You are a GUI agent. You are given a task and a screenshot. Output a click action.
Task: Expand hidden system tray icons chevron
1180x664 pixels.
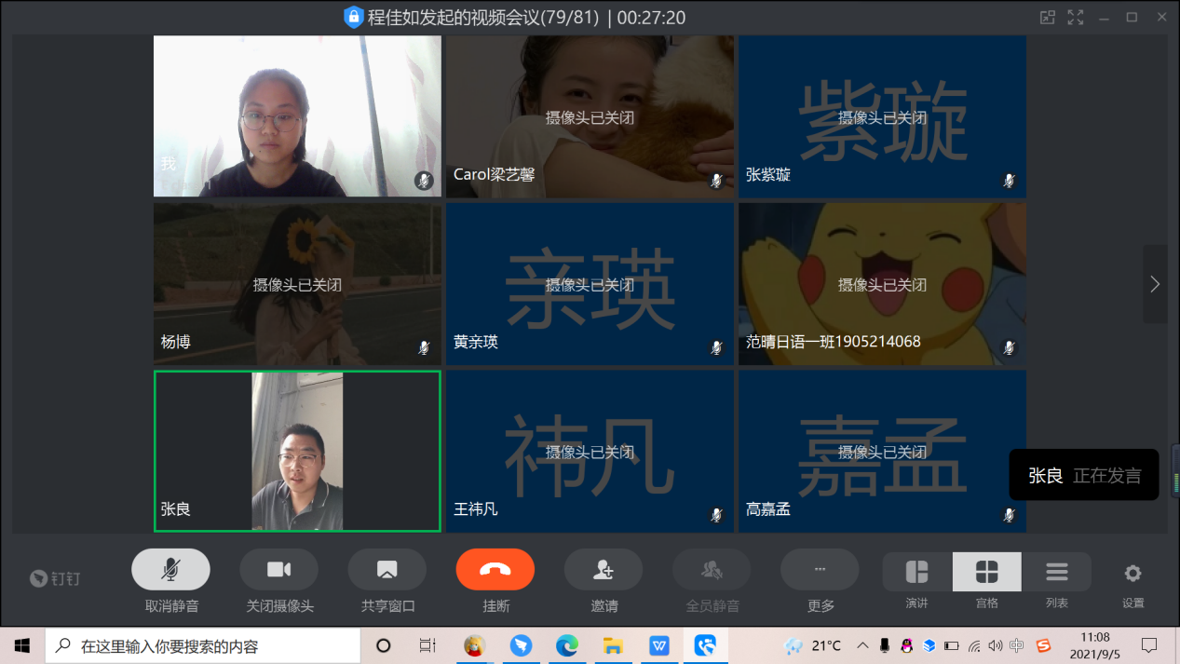click(x=862, y=645)
